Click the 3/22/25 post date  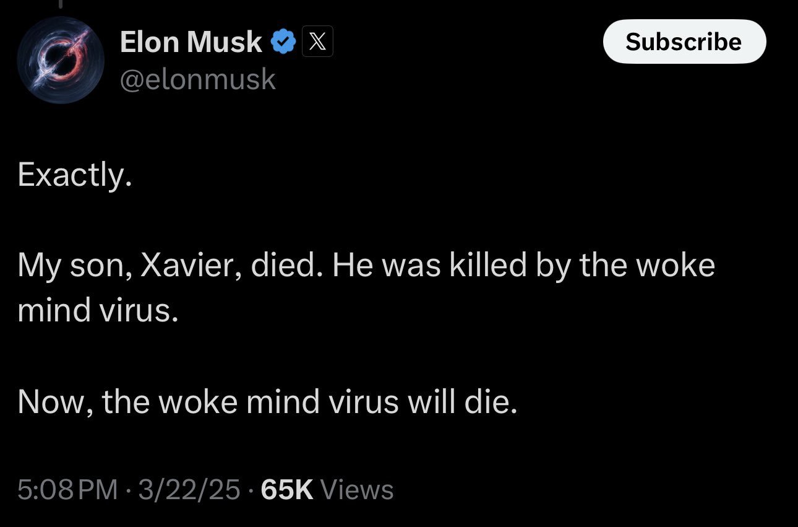[x=189, y=489]
